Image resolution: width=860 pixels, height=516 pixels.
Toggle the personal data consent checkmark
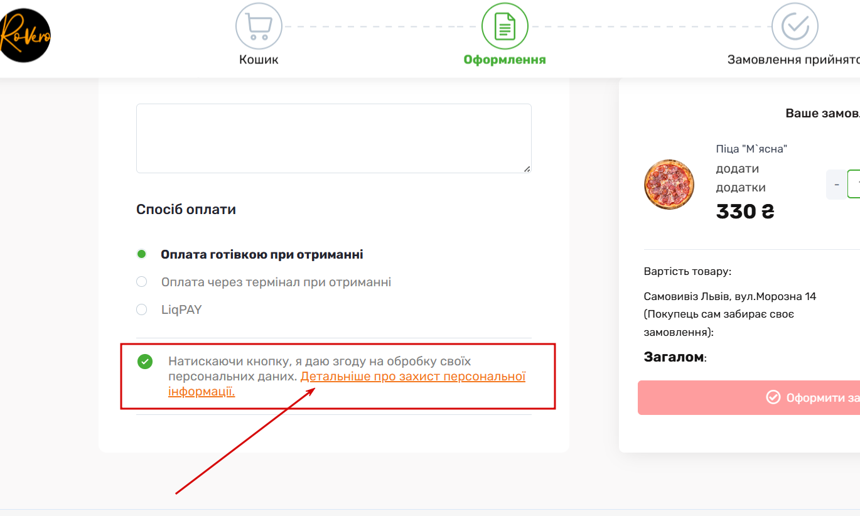pyautogui.click(x=145, y=362)
